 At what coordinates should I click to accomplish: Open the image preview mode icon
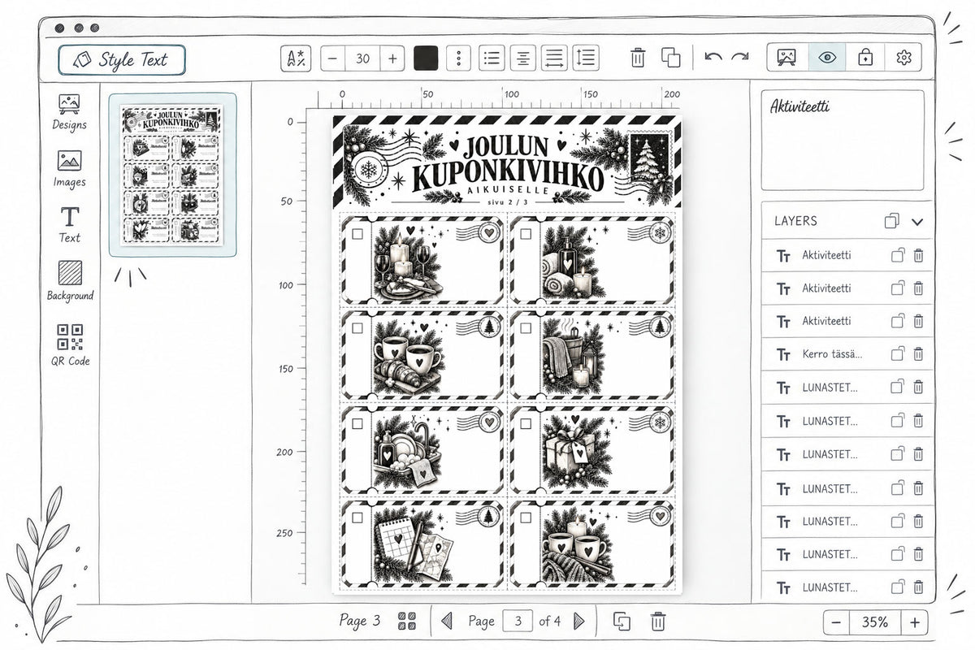[786, 58]
